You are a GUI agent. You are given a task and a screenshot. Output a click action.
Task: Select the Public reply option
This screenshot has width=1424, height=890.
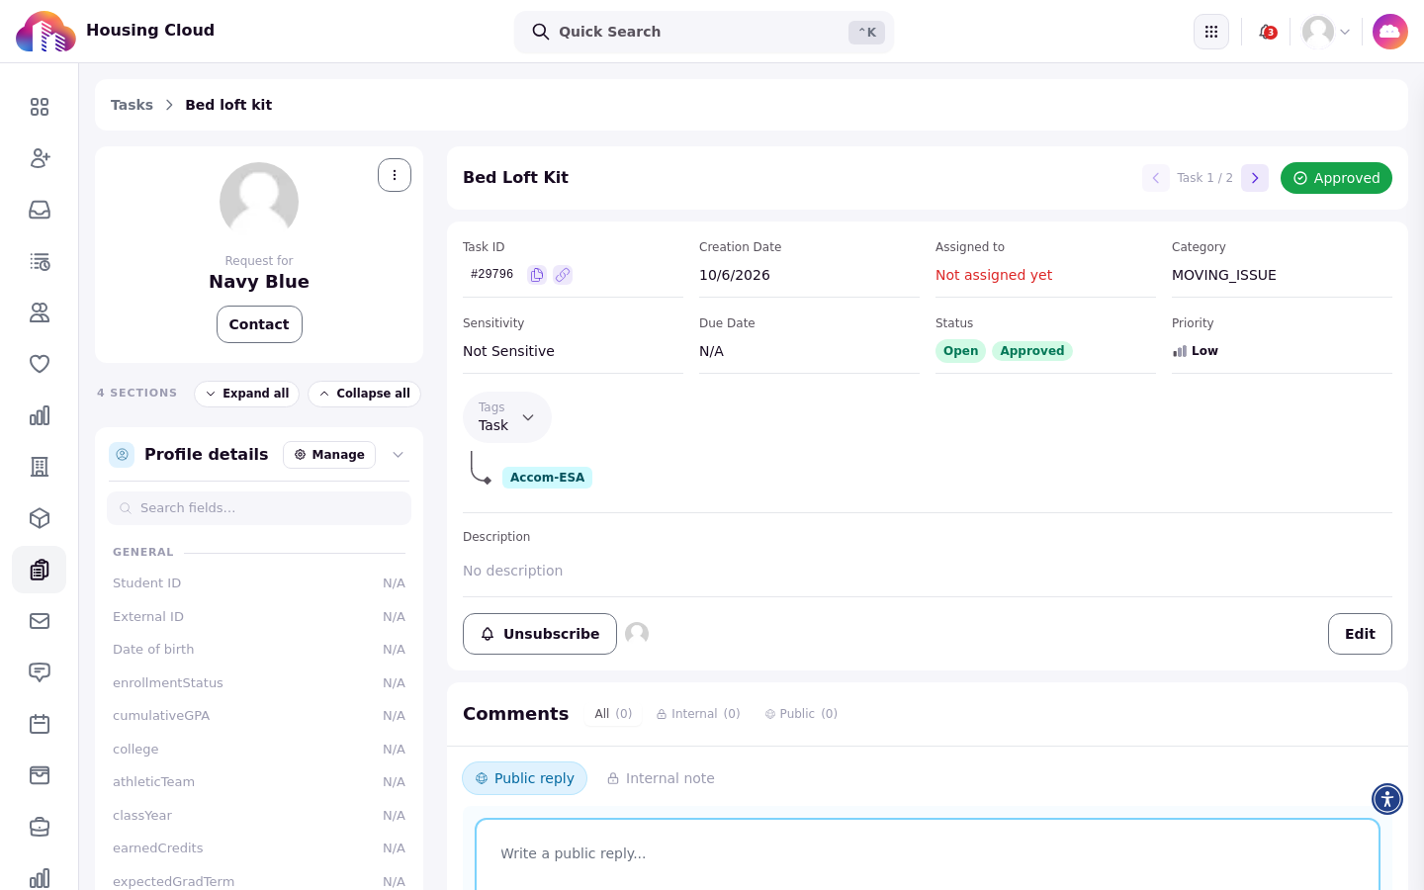pos(524,778)
